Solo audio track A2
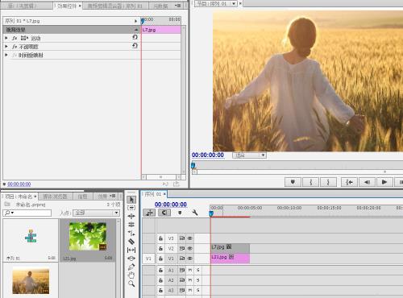This screenshot has width=403, height=298. click(197, 280)
